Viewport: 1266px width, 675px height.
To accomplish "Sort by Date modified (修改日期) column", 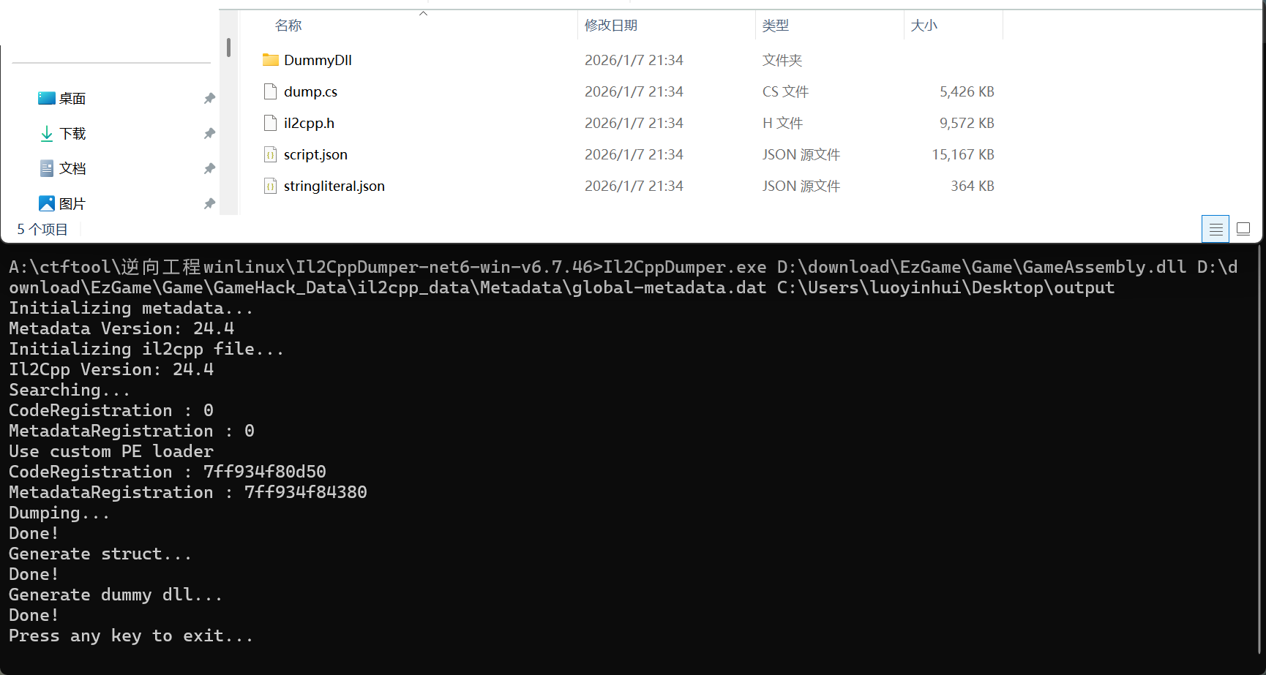I will (x=610, y=26).
